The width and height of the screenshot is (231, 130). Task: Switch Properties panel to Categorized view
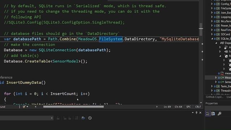(x=208, y=114)
